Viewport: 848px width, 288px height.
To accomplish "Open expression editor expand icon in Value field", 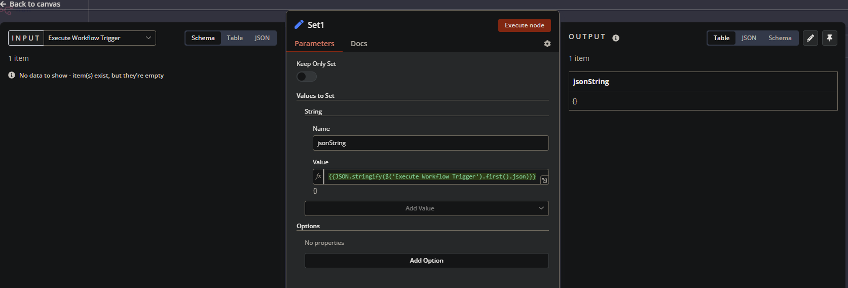I will coord(544,180).
